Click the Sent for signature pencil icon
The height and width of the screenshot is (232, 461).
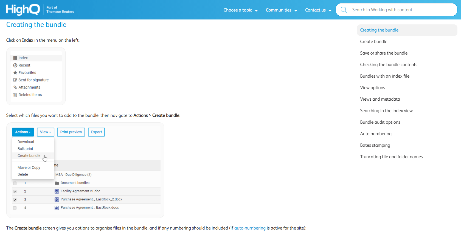(x=15, y=80)
